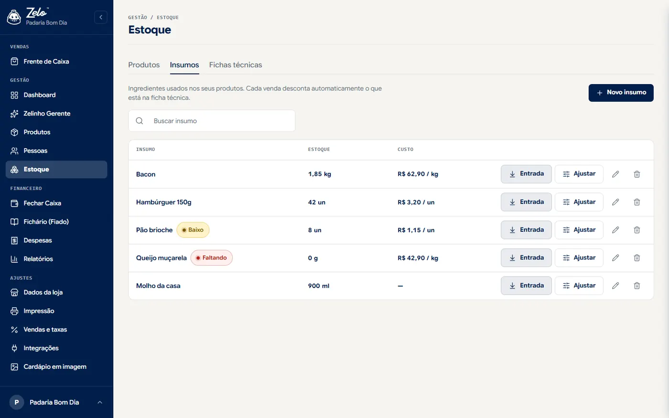Open edit pencil for Queijo muçarela
669x418 pixels.
pyautogui.click(x=615, y=258)
